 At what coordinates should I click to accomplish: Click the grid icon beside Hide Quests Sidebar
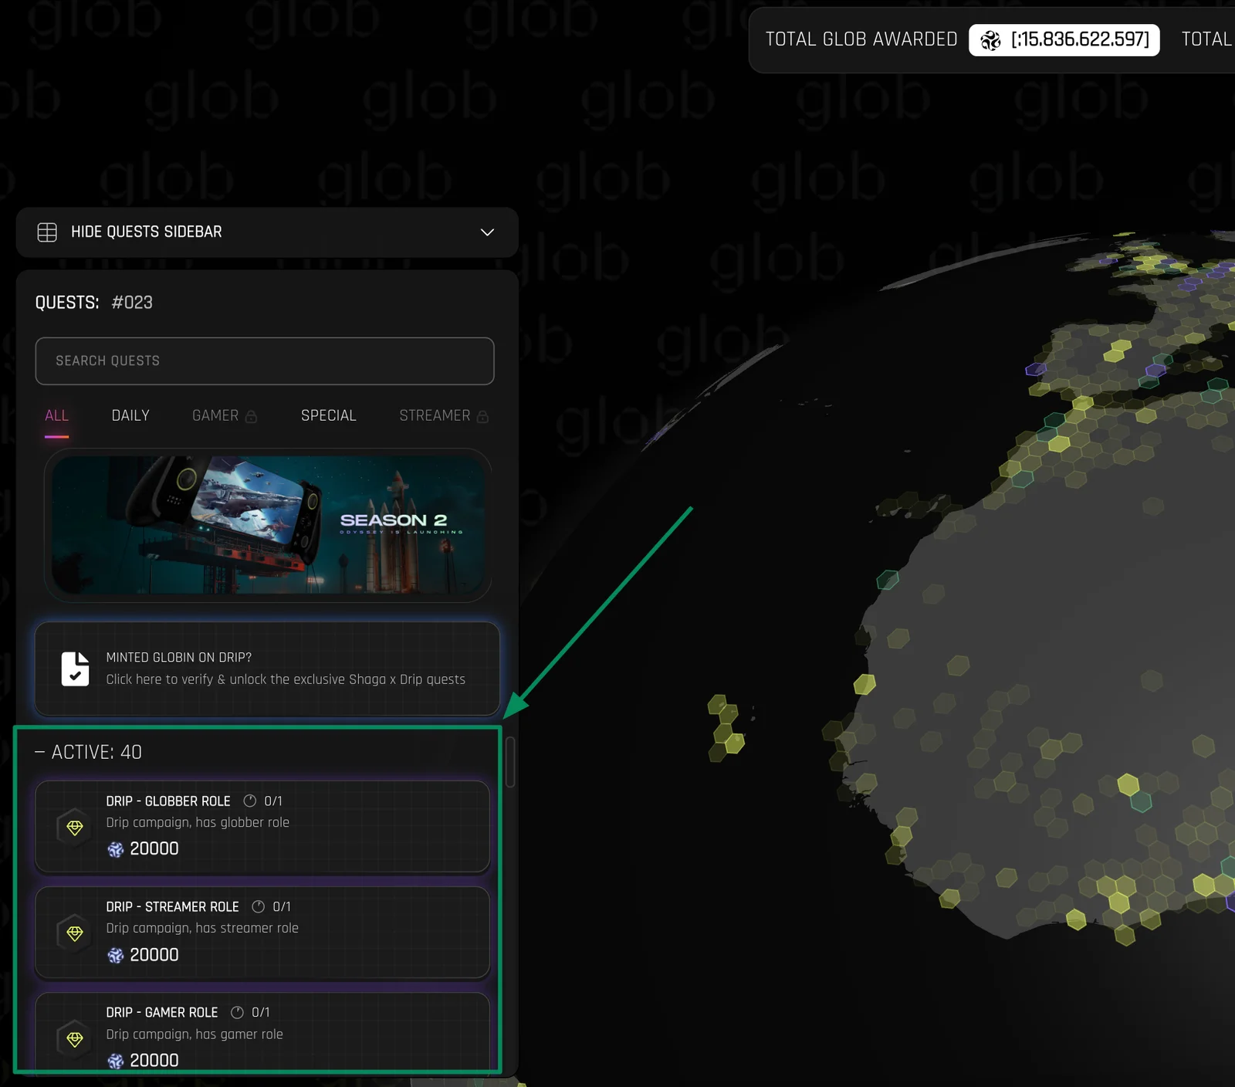[x=47, y=232]
